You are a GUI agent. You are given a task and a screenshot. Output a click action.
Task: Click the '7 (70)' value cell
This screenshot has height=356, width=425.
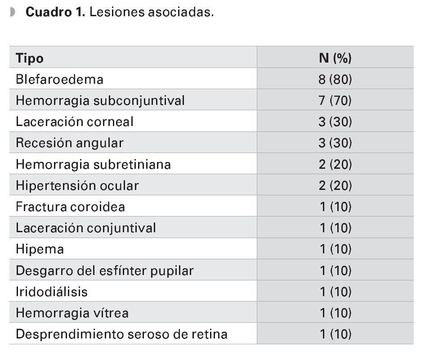point(335,101)
